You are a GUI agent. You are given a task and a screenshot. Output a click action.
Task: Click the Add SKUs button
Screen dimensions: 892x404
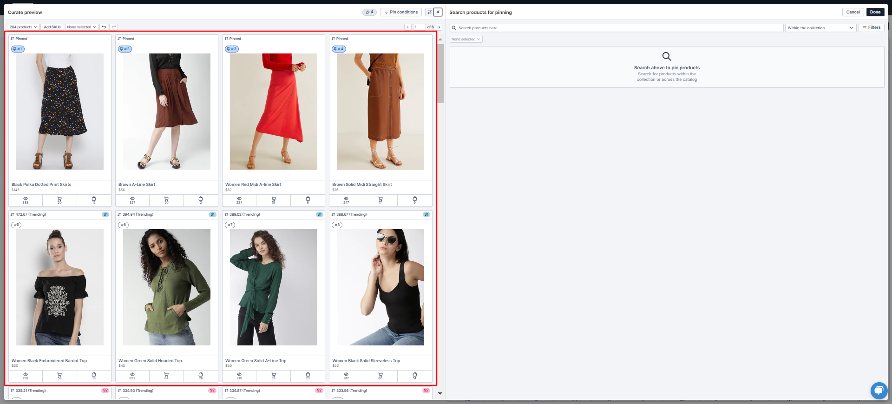(x=52, y=27)
